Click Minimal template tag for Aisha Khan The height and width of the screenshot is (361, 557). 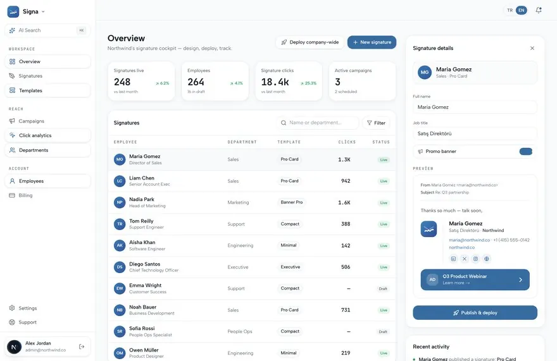(x=289, y=245)
